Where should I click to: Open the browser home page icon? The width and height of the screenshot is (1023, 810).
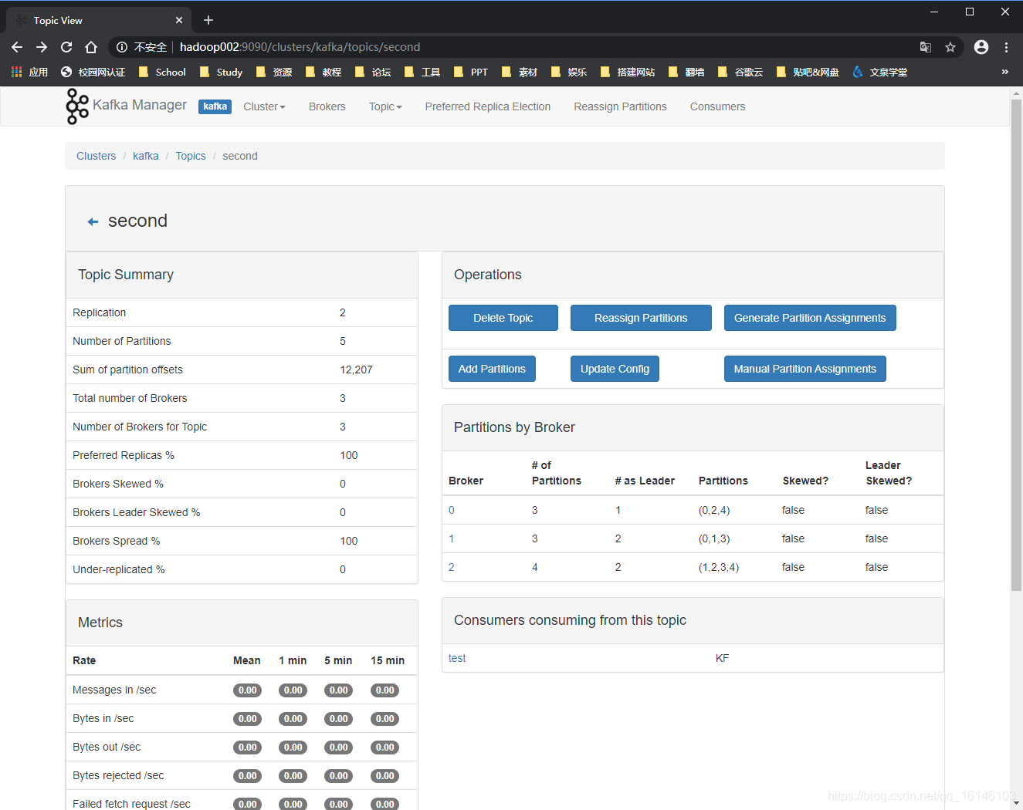pyautogui.click(x=91, y=47)
